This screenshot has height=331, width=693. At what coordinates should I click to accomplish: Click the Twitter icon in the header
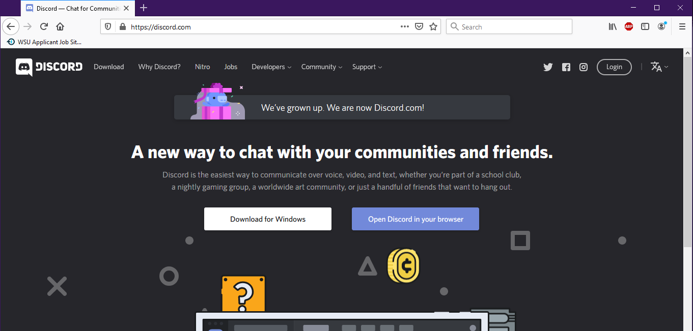(x=548, y=67)
